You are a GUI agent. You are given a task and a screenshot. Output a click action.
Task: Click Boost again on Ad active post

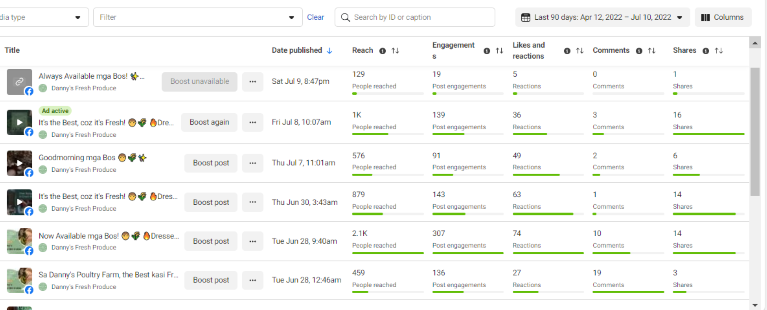pos(209,122)
